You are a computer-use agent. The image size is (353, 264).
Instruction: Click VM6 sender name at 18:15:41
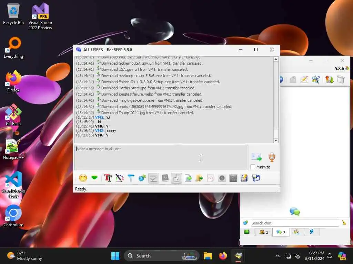coord(99,126)
